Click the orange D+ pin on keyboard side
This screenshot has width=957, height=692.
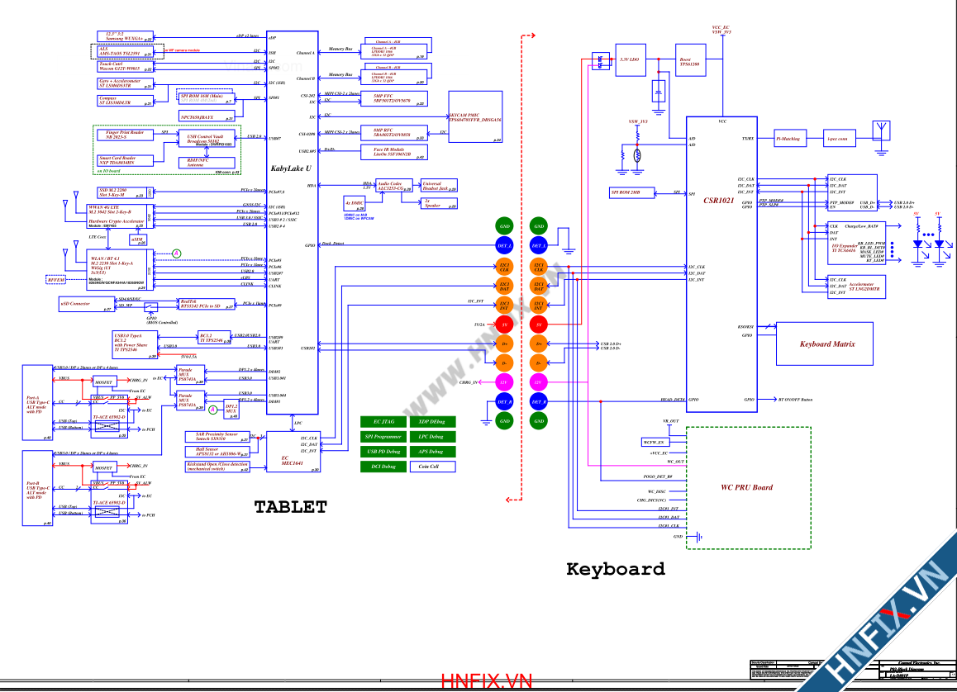point(539,344)
